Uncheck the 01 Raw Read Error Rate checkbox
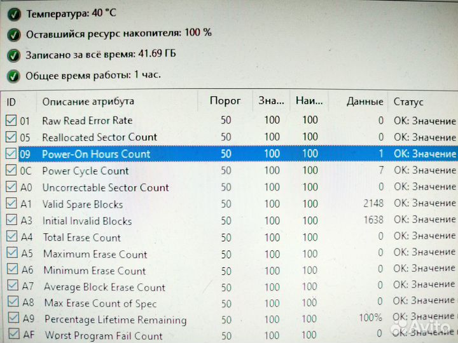 (11, 120)
